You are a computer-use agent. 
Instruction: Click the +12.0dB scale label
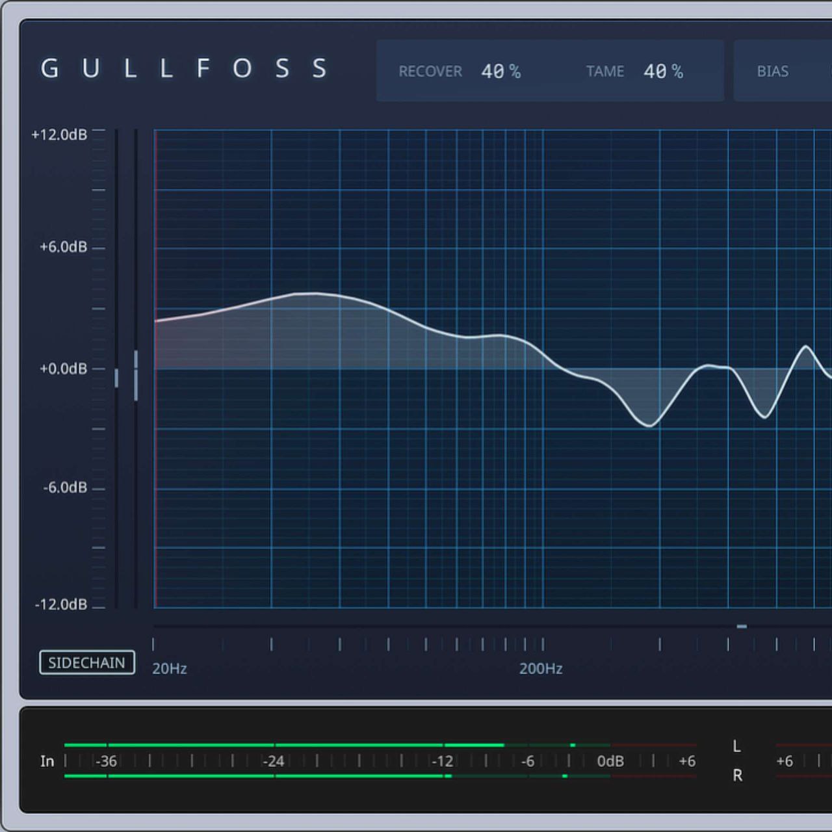click(59, 135)
